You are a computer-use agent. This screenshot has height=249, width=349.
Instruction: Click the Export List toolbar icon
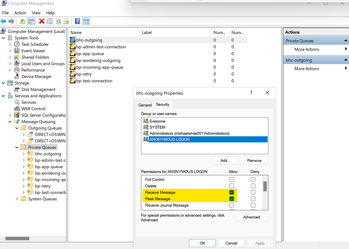click(x=67, y=21)
